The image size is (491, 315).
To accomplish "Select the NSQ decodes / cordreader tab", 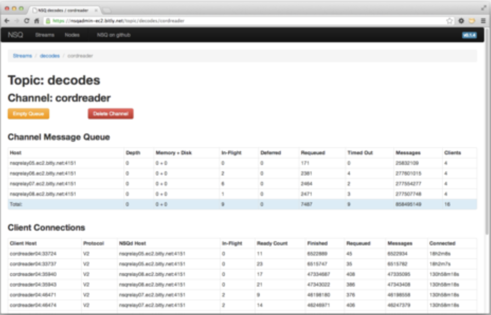I will 63,10.
